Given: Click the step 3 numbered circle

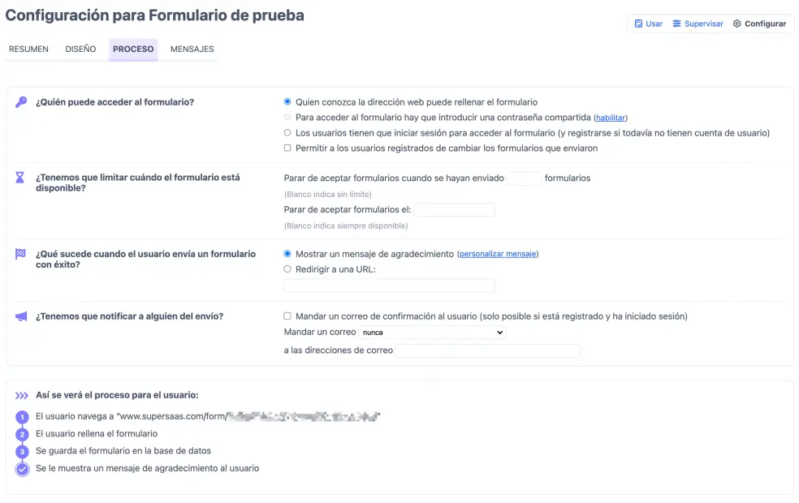Looking at the screenshot, I should coord(23,450).
